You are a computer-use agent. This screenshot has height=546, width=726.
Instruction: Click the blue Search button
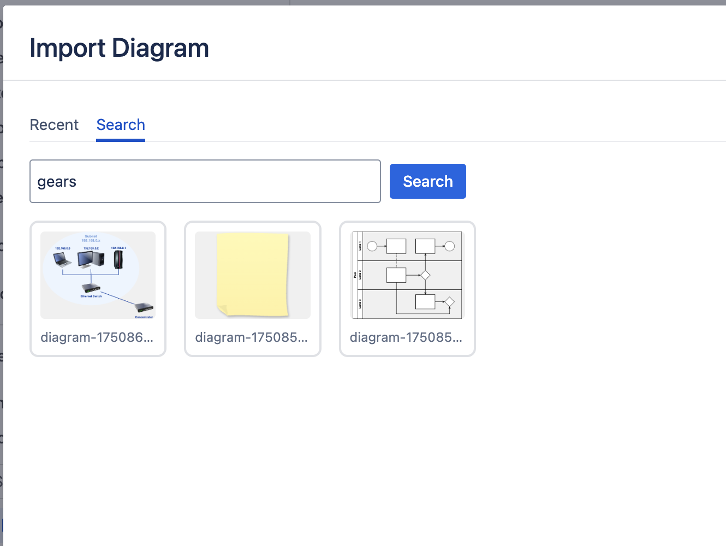point(428,181)
